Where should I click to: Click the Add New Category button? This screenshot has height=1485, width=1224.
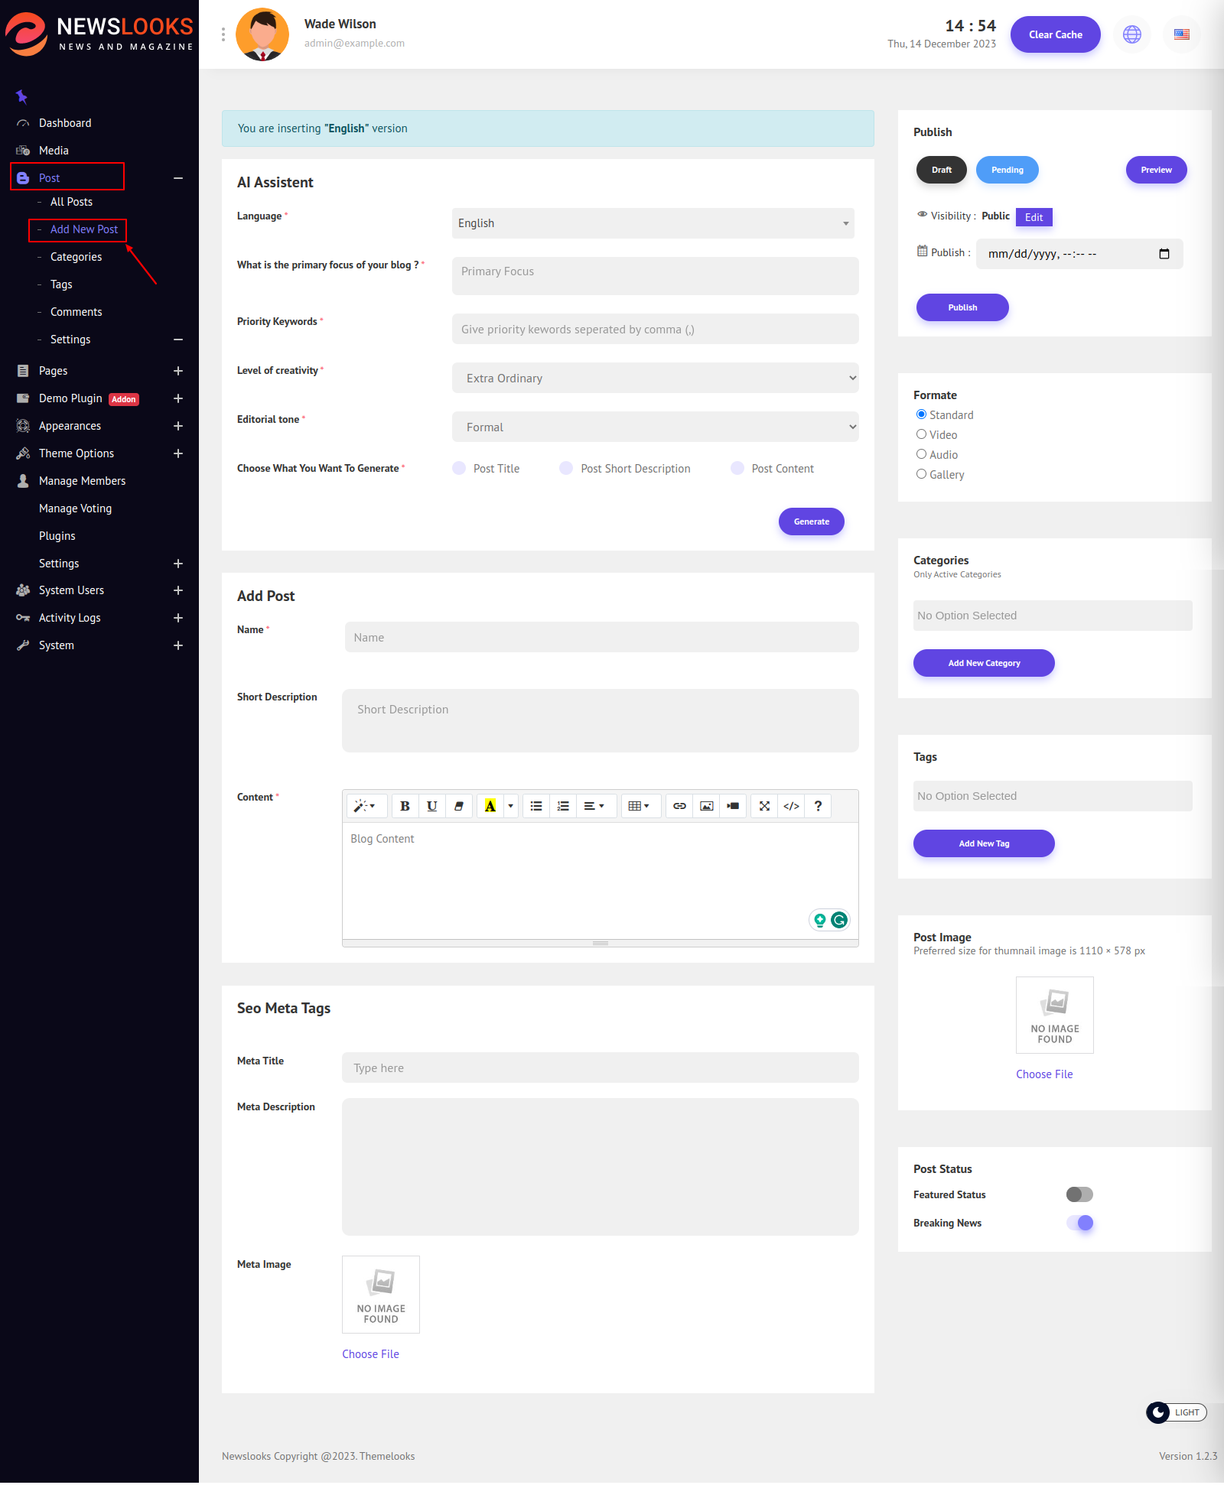983,663
